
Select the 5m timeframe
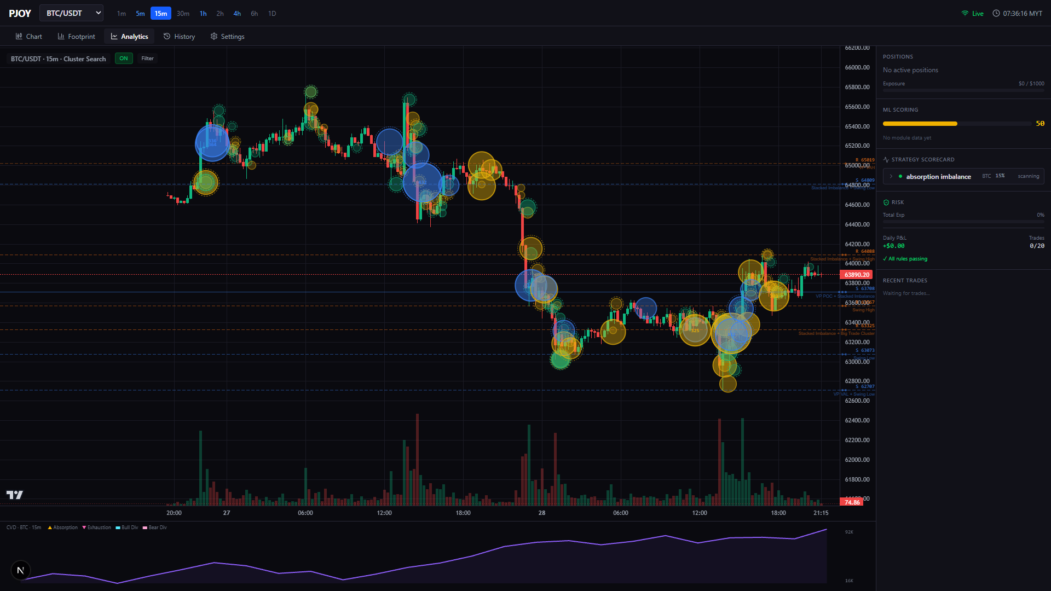141,14
